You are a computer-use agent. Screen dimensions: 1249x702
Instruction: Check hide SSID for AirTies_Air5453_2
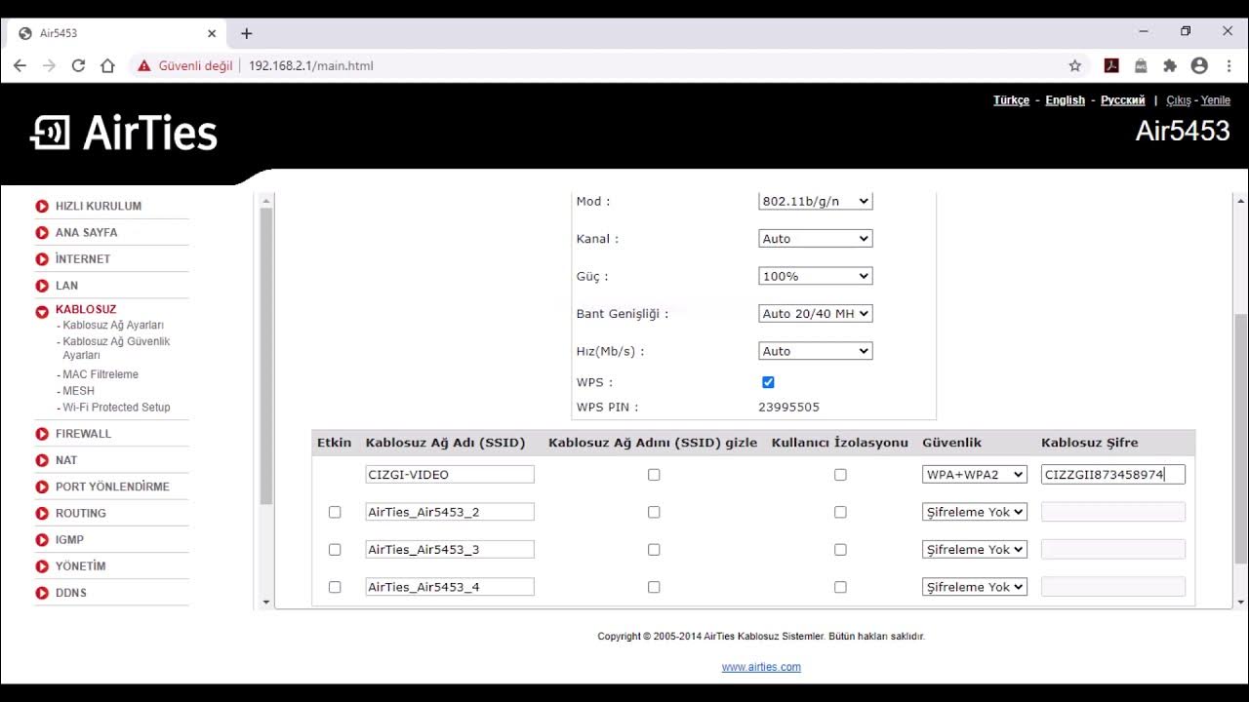(x=654, y=512)
